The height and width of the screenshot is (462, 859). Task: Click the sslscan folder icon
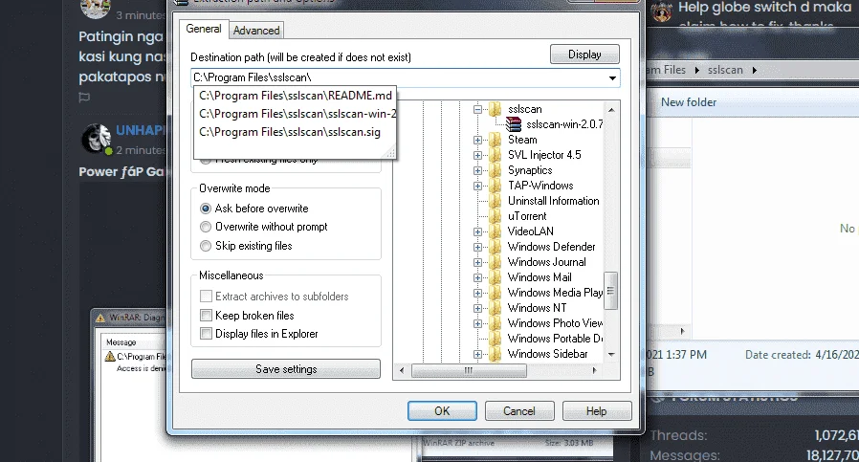pos(495,109)
